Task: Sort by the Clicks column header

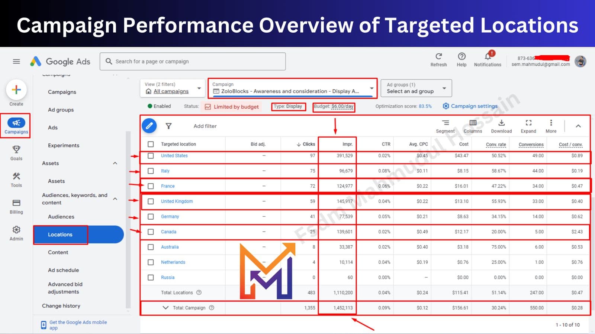Action: tap(306, 144)
